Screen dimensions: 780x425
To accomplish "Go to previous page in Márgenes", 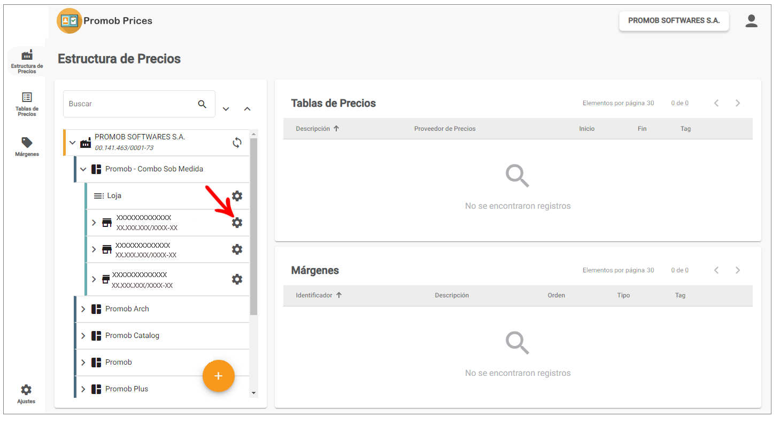I will [x=716, y=270].
